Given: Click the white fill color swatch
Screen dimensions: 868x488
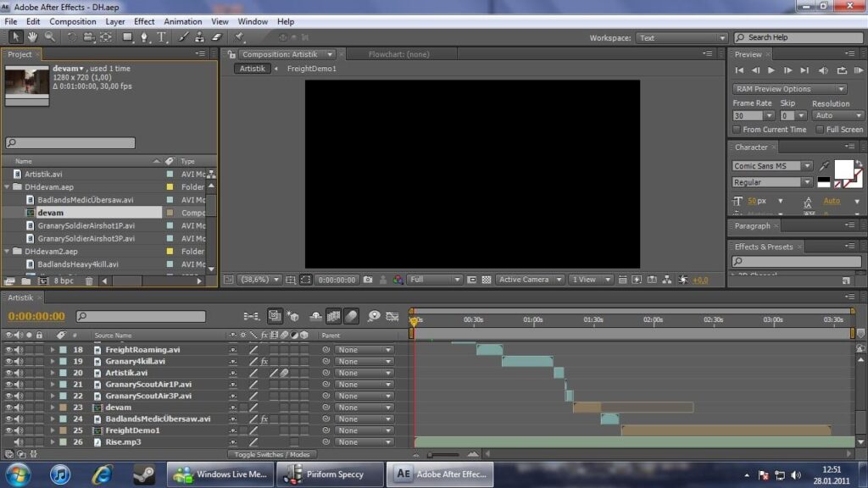Looking at the screenshot, I should point(843,169).
